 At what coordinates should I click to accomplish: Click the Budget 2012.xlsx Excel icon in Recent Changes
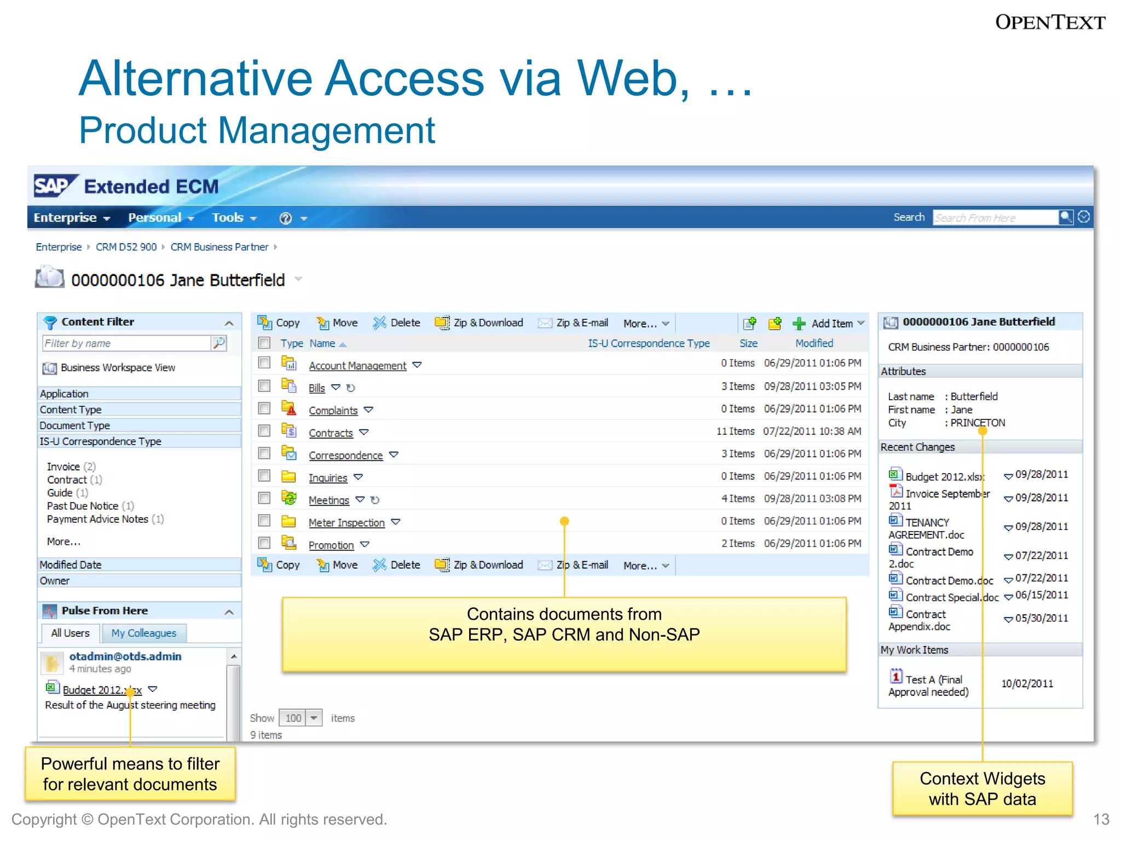[895, 474]
